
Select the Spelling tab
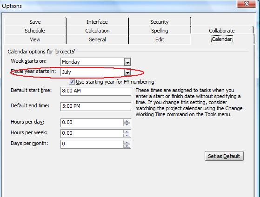click(x=160, y=31)
